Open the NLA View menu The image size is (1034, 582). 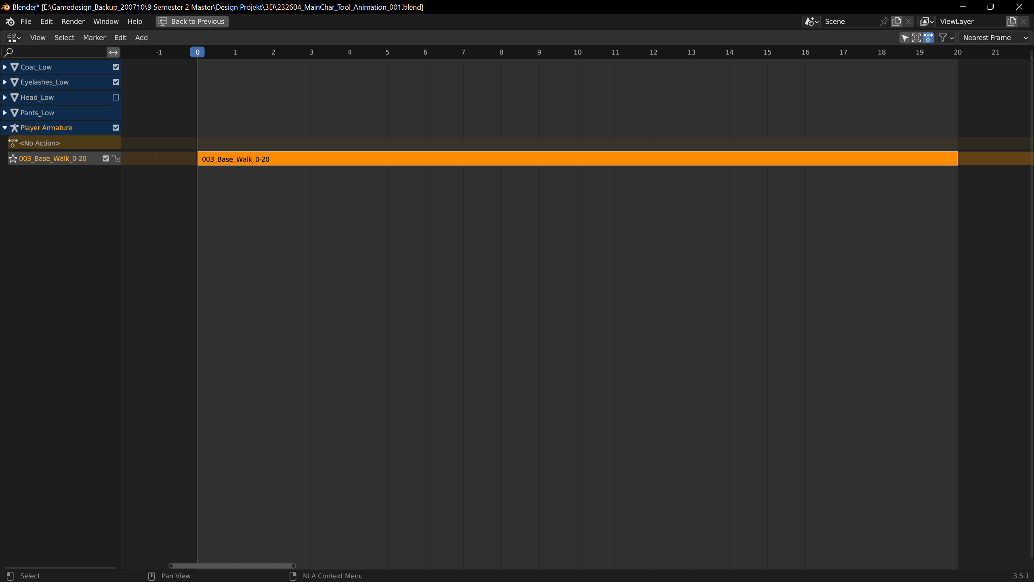[38, 38]
